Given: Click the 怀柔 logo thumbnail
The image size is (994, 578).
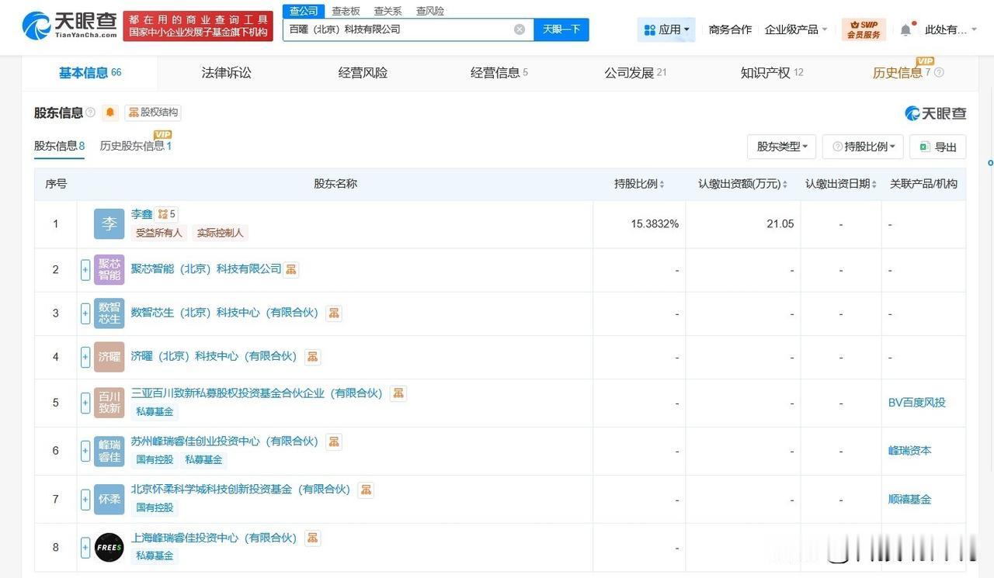Looking at the screenshot, I should (x=109, y=499).
